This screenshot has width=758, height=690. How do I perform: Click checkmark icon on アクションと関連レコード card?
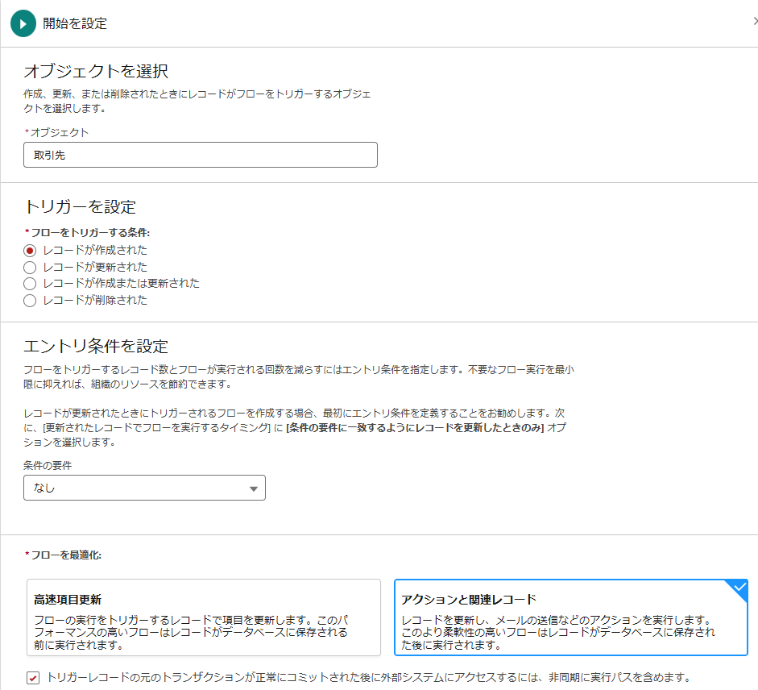click(739, 588)
